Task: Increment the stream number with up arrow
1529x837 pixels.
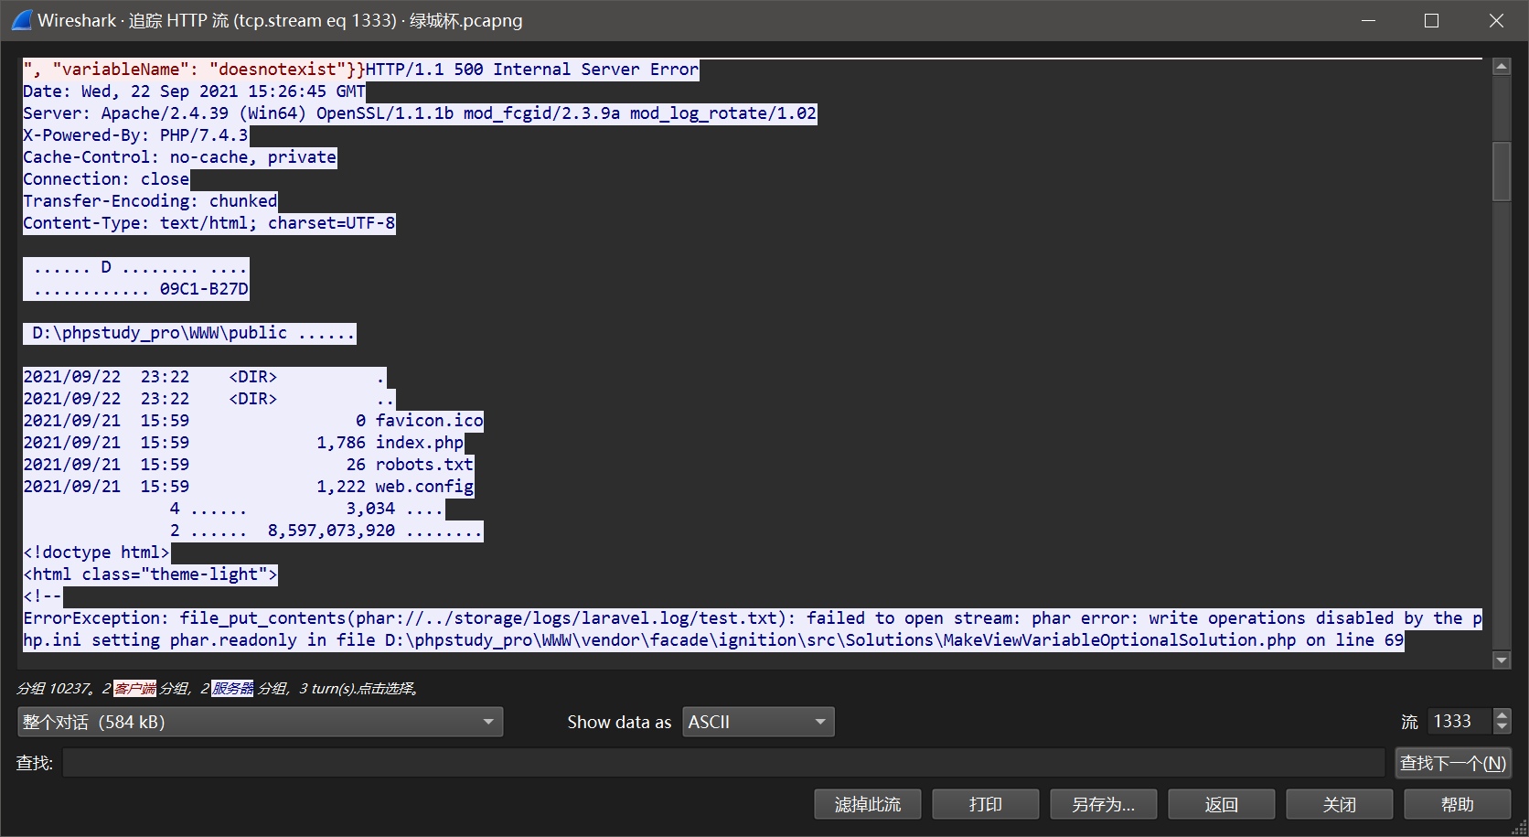Action: 1502,715
